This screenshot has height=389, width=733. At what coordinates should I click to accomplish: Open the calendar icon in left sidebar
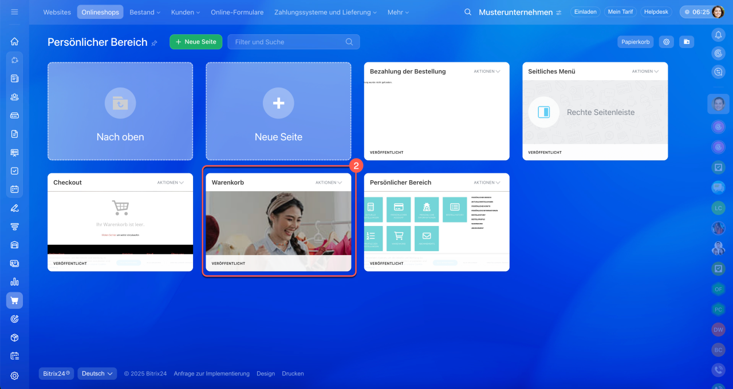pyautogui.click(x=14, y=189)
